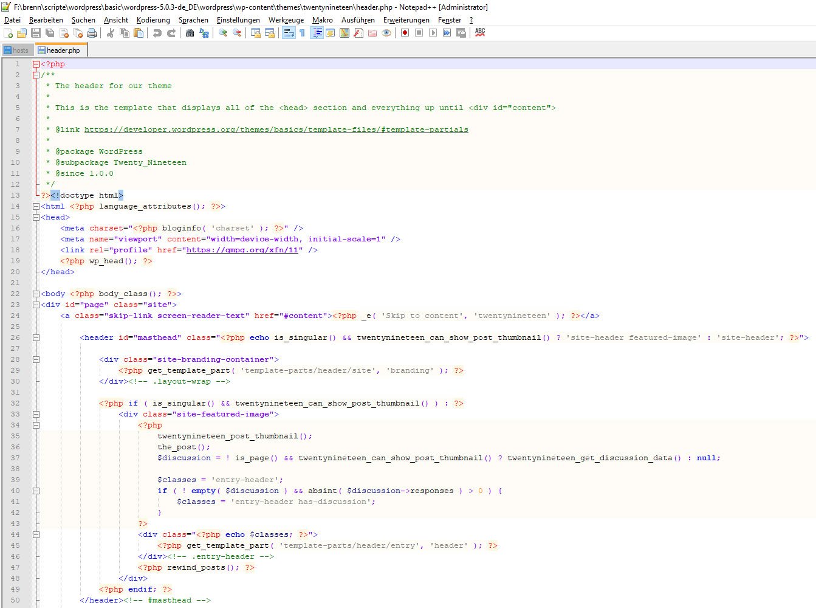Screen dimensions: 816x608
Task: Open the Makro menu
Action: pyautogui.click(x=323, y=20)
